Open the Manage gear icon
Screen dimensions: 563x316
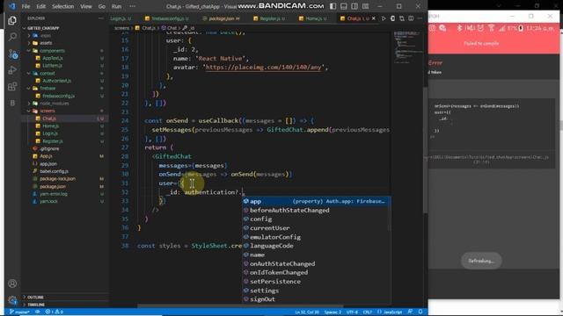pos(12,300)
